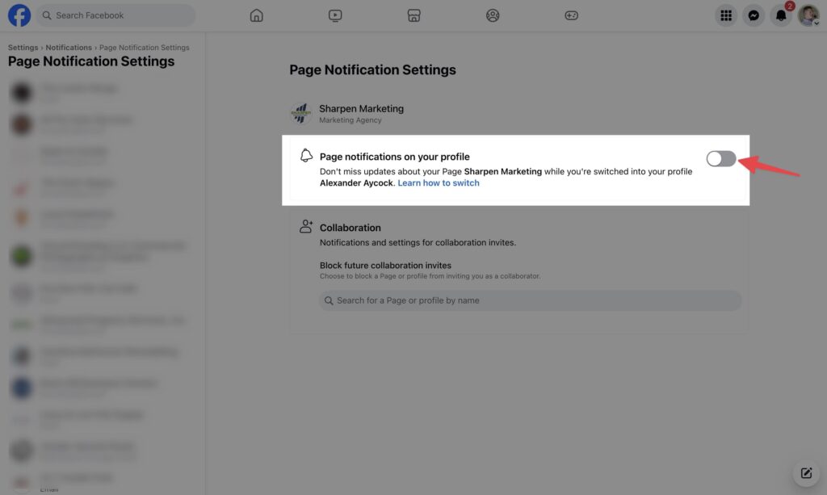Click the bell icon beside Page notifications
Viewport: 827px width, 495px height.
306,156
